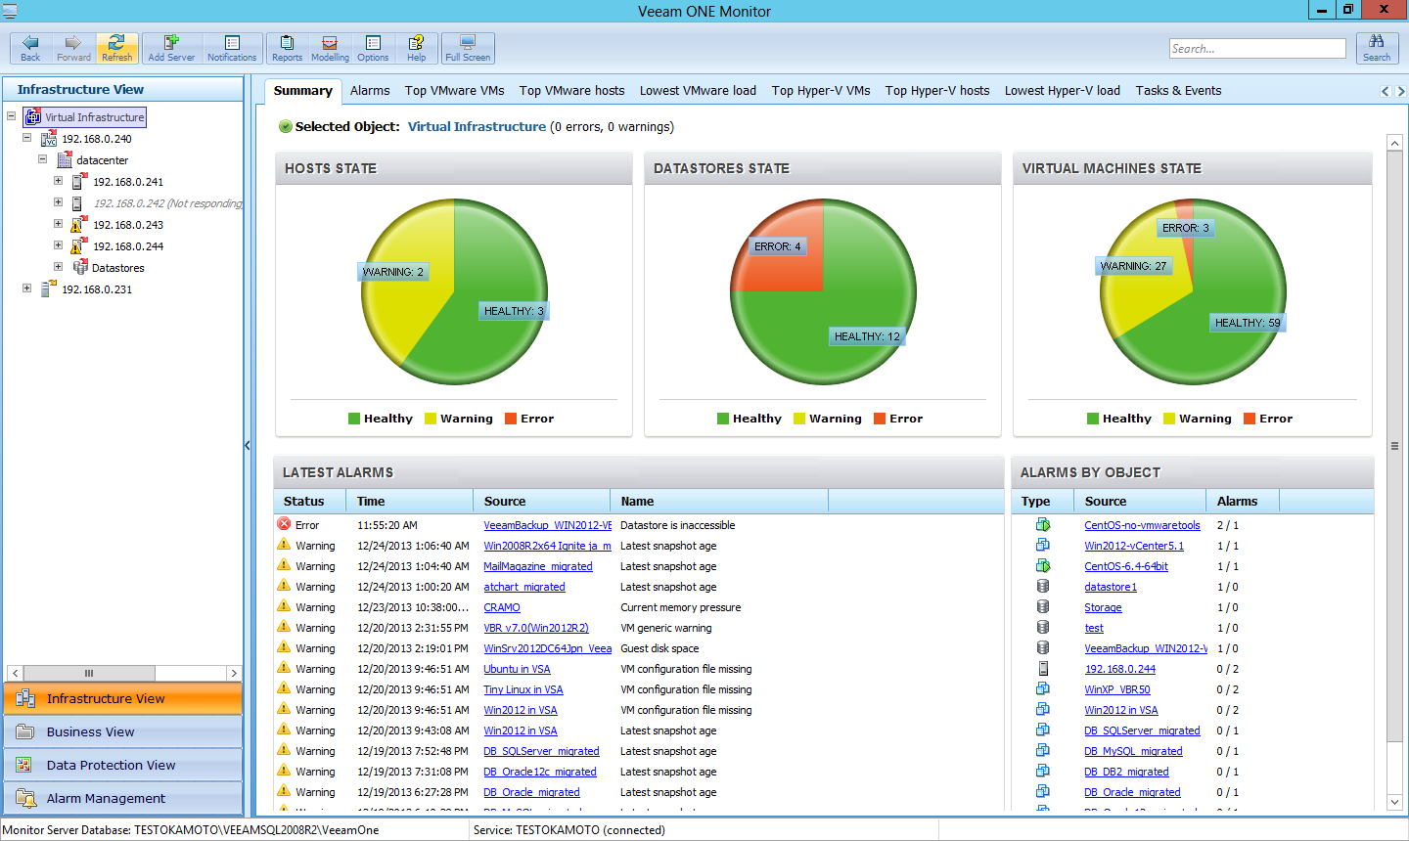1409x841 pixels.
Task: Open the Virtual Infrastructure selected object link
Action: [477, 126]
